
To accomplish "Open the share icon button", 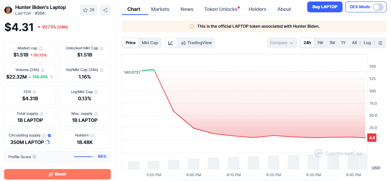I will pos(105,10).
